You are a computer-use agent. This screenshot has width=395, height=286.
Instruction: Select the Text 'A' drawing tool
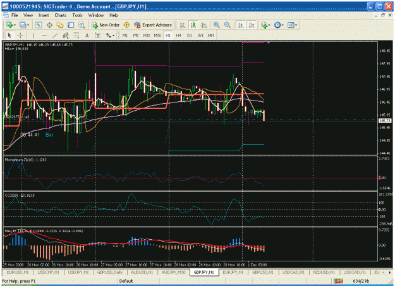point(87,35)
